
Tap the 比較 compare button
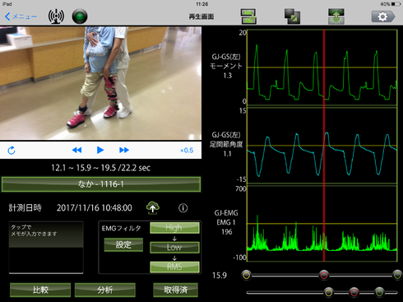pyautogui.click(x=40, y=290)
